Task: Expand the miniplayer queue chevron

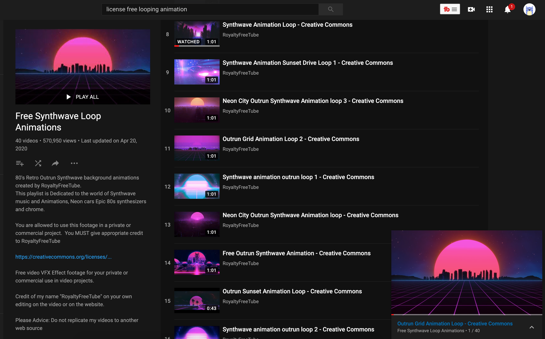Action: point(532,327)
